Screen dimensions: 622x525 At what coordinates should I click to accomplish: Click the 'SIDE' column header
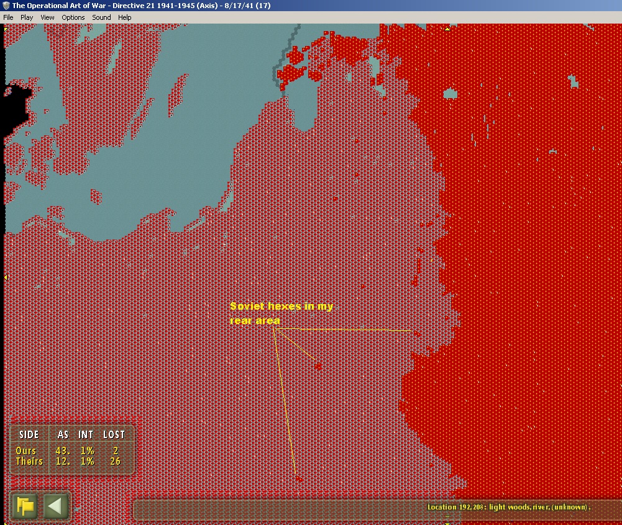click(x=29, y=434)
